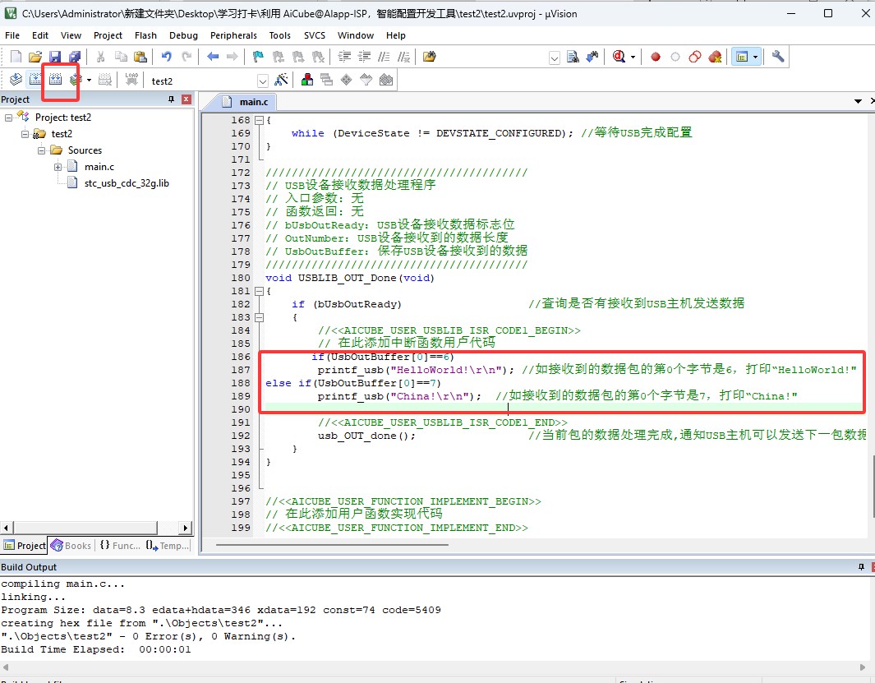
Task: Comment out the selected lines
Action: [384, 57]
